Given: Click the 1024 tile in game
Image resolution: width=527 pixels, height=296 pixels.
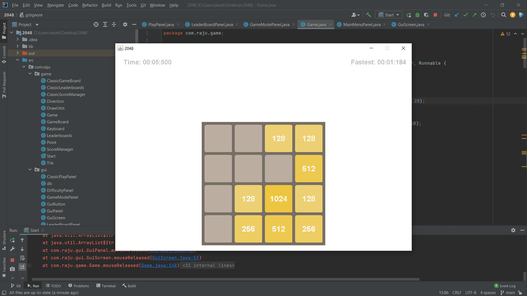Looking at the screenshot, I should click(x=279, y=199).
